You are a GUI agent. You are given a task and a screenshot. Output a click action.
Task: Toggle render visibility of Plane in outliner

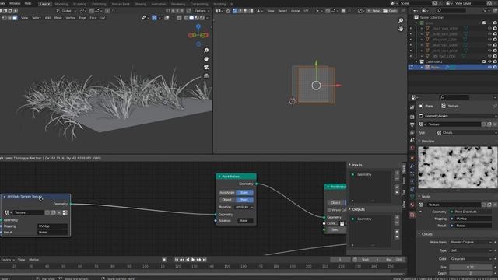pyautogui.click(x=495, y=68)
